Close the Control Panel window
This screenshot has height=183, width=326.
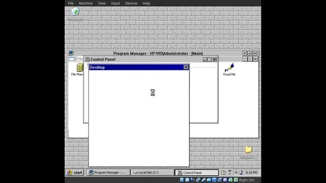click(214, 59)
